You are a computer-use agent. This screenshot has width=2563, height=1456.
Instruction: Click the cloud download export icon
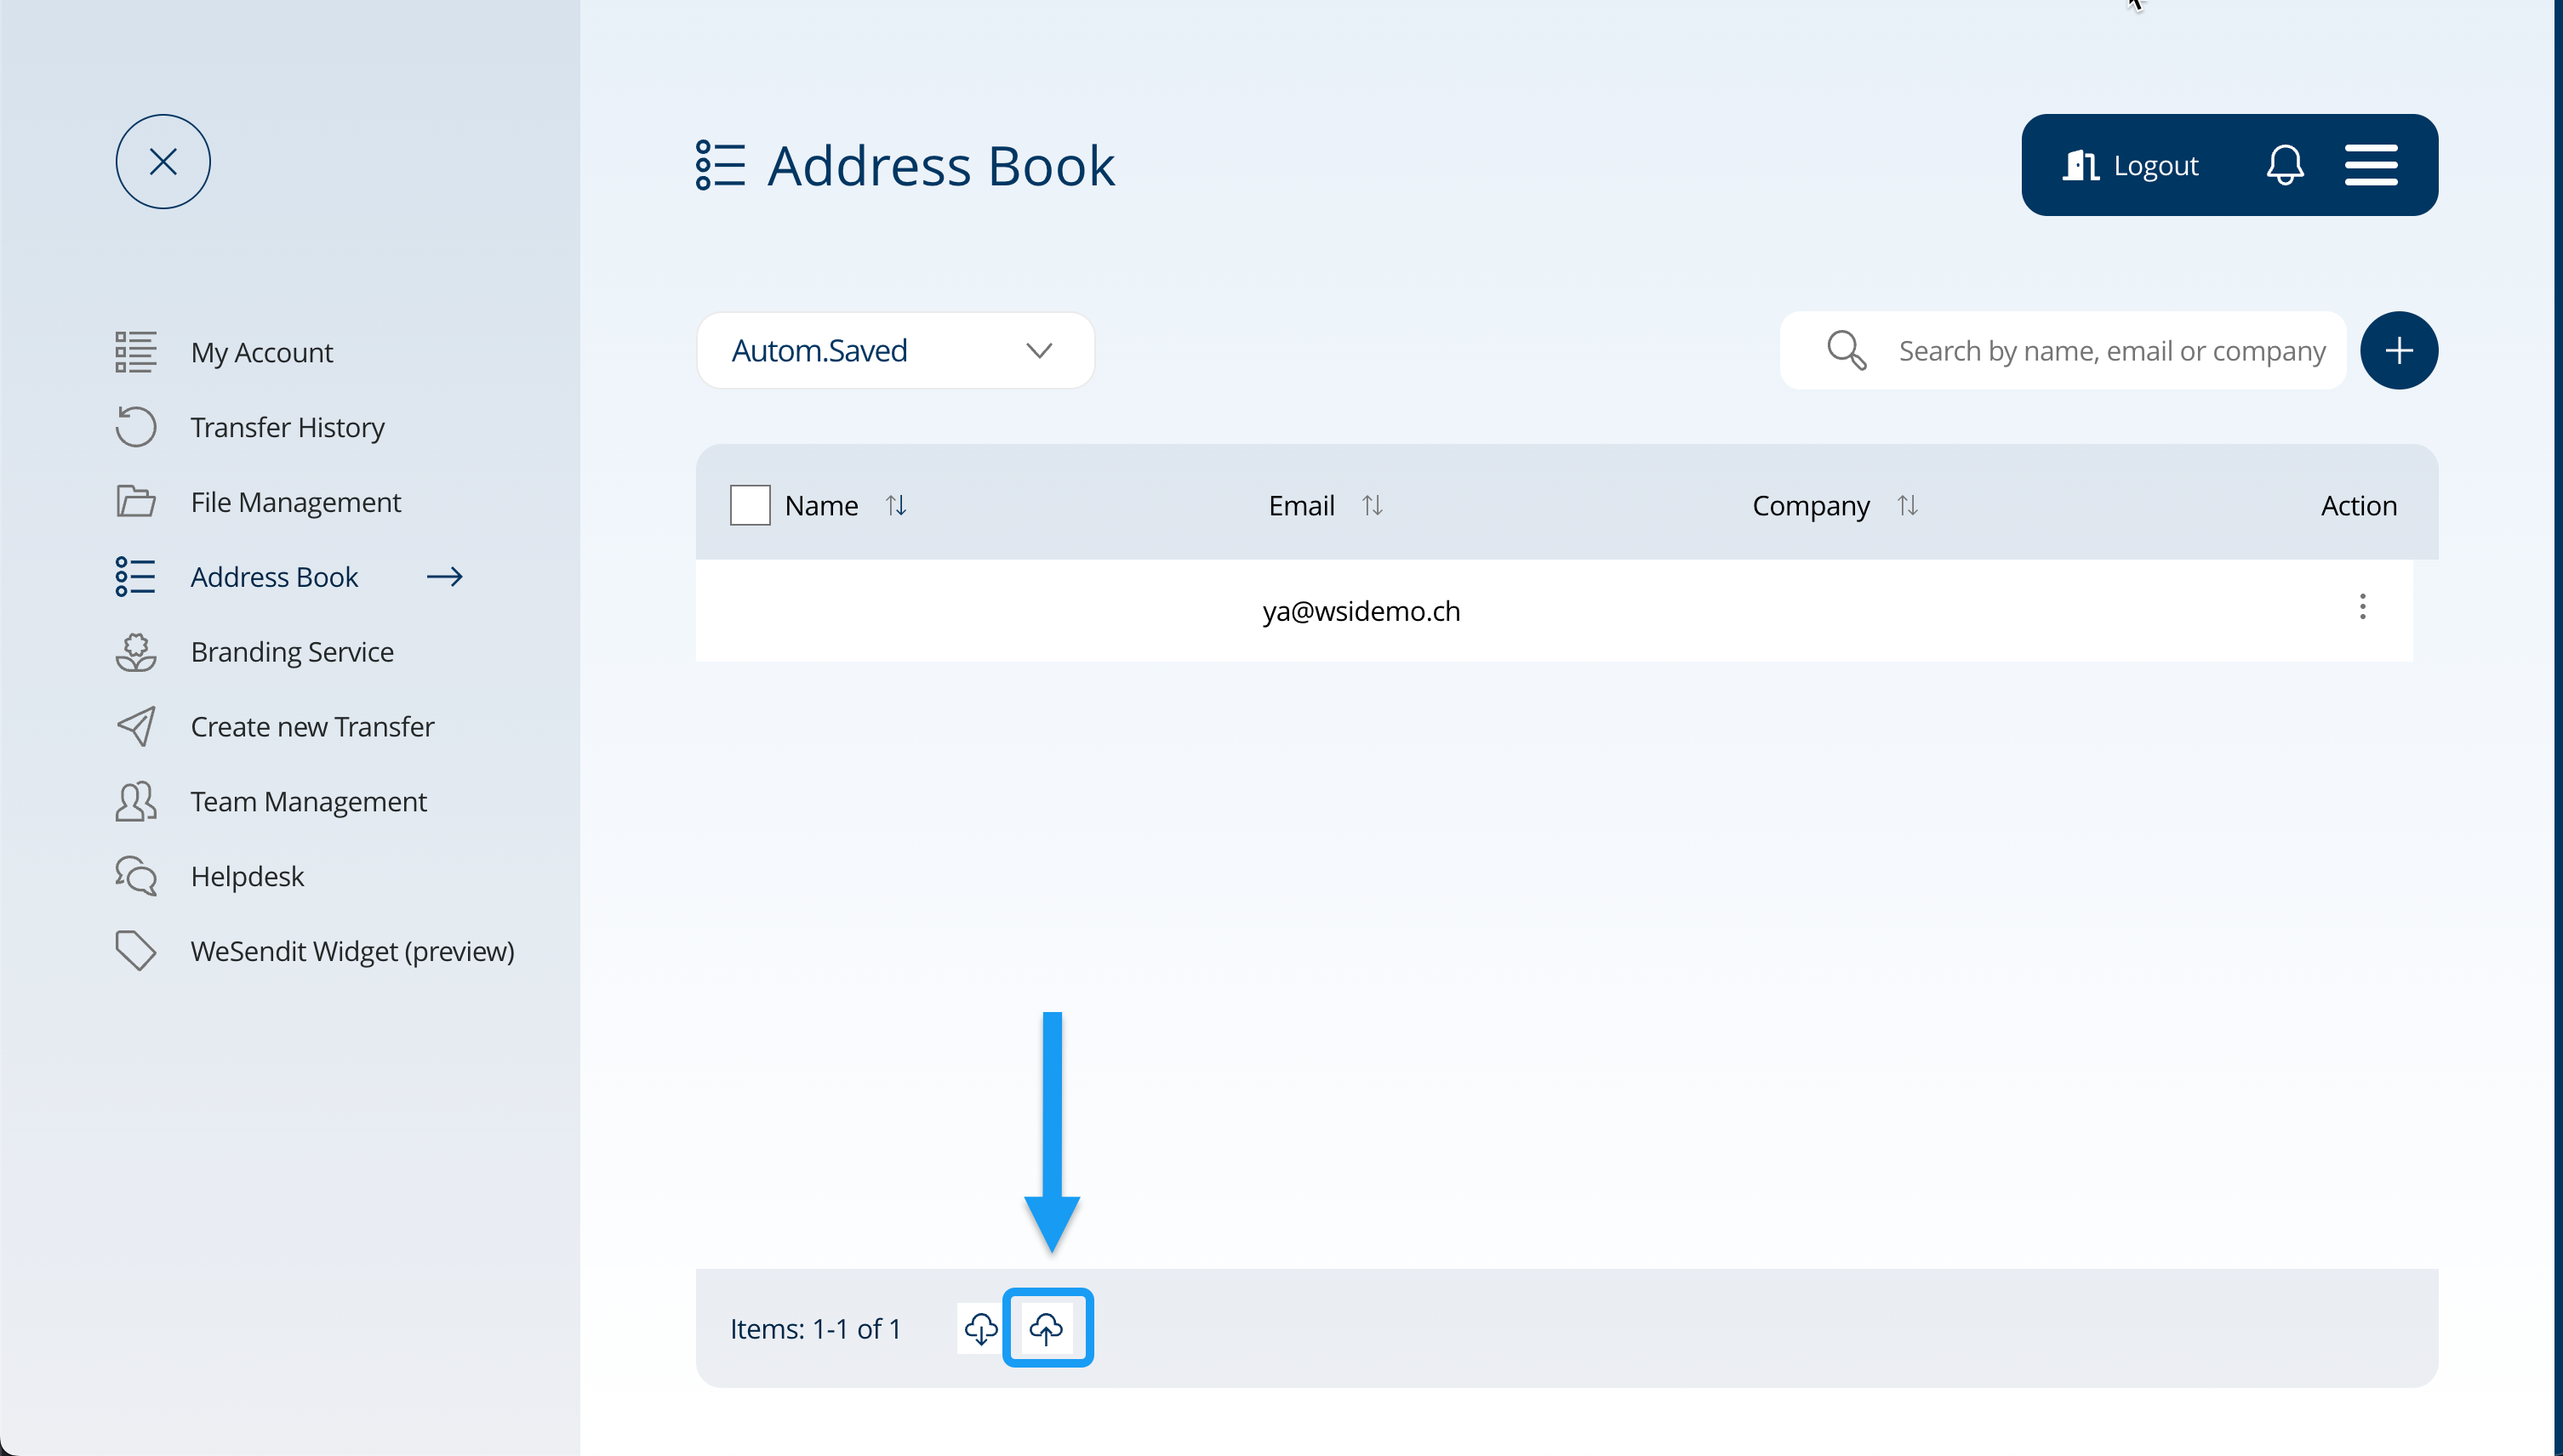pyautogui.click(x=980, y=1328)
